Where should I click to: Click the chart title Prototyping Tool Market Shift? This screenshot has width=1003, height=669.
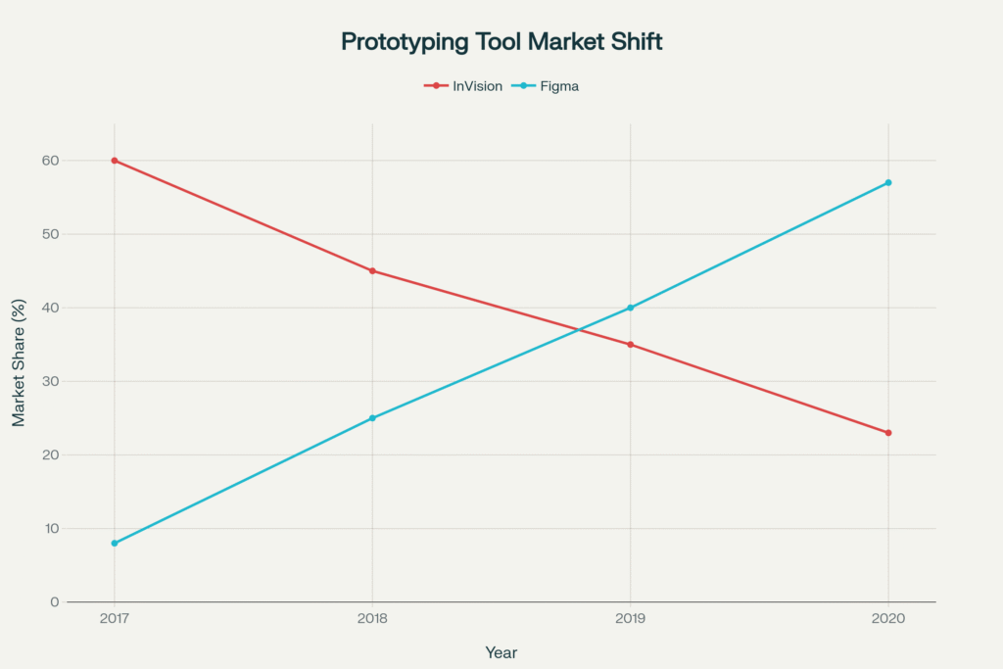501,42
